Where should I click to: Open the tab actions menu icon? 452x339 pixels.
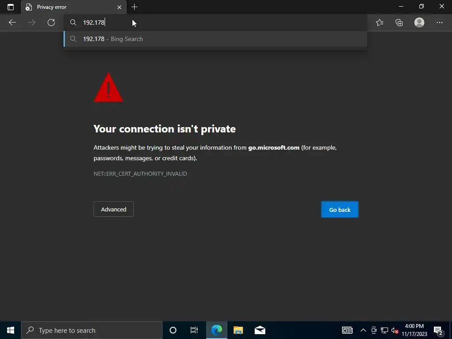coord(11,7)
